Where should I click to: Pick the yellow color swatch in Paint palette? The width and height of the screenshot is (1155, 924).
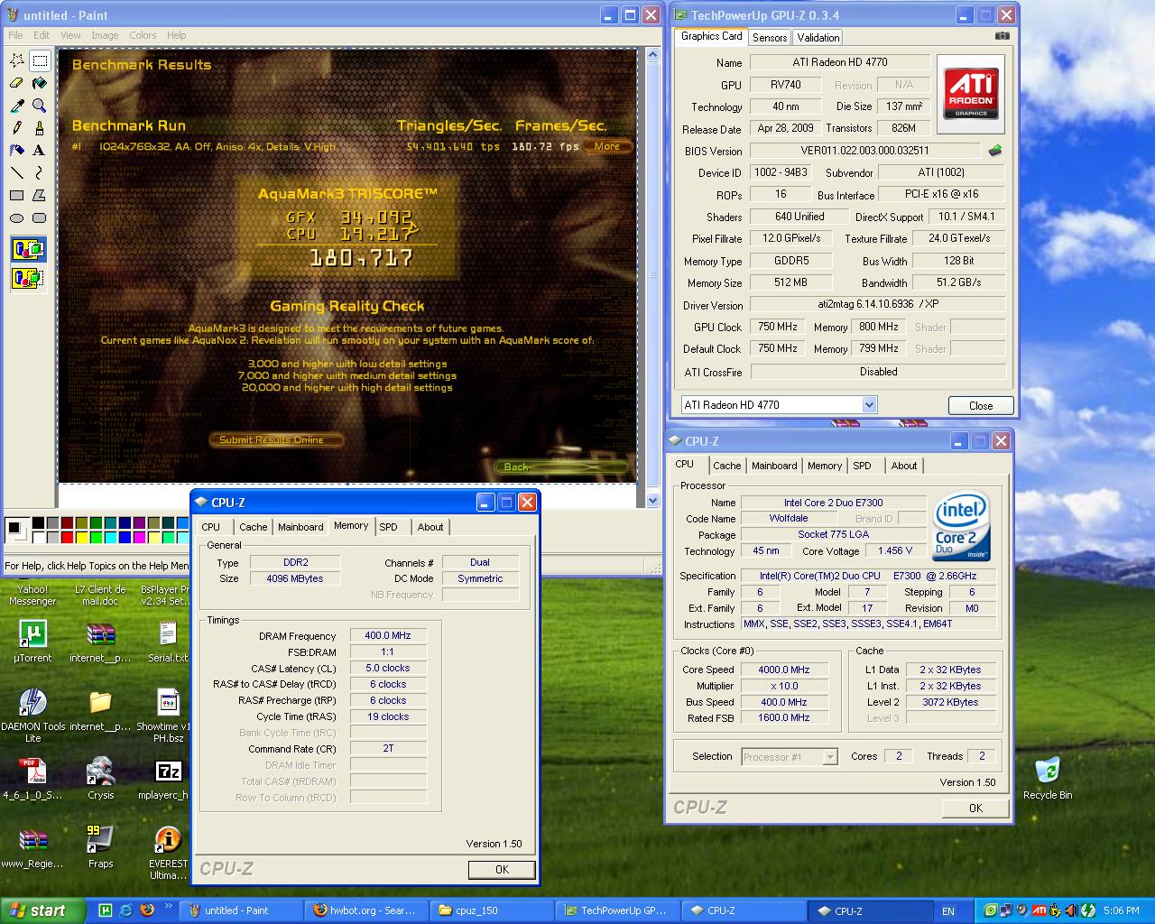click(x=81, y=537)
